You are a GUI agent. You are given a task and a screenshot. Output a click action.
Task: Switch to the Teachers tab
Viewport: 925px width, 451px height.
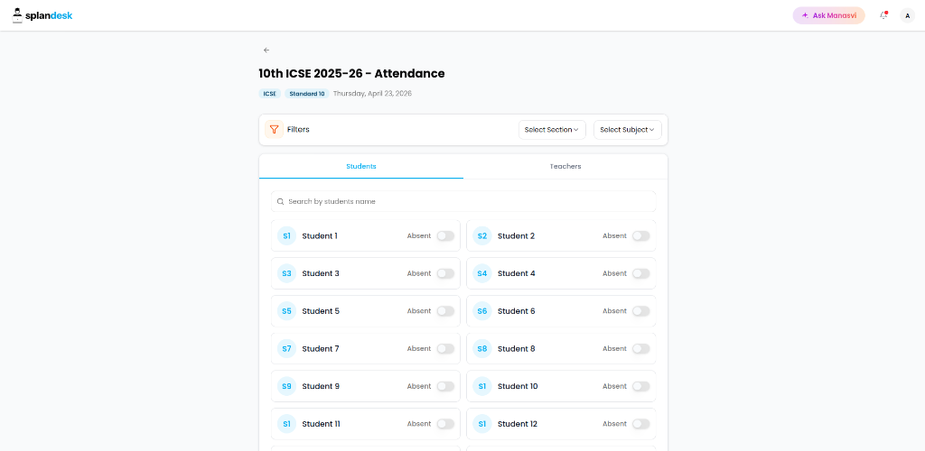[565, 167]
